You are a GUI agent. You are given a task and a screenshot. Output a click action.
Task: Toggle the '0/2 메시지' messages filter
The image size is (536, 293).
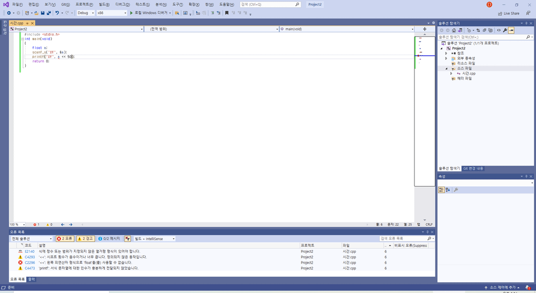[109, 239]
